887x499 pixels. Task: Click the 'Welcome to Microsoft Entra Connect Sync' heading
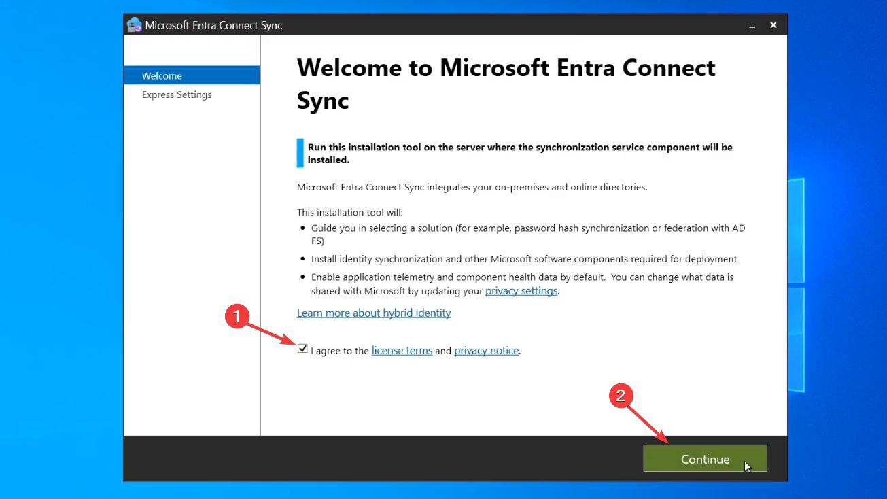pyautogui.click(x=506, y=84)
